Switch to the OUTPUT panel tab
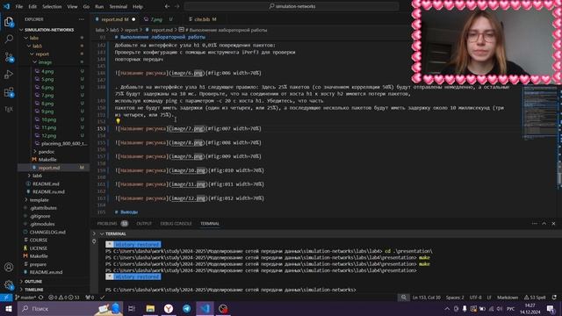The height and width of the screenshot is (316, 562). tap(144, 224)
